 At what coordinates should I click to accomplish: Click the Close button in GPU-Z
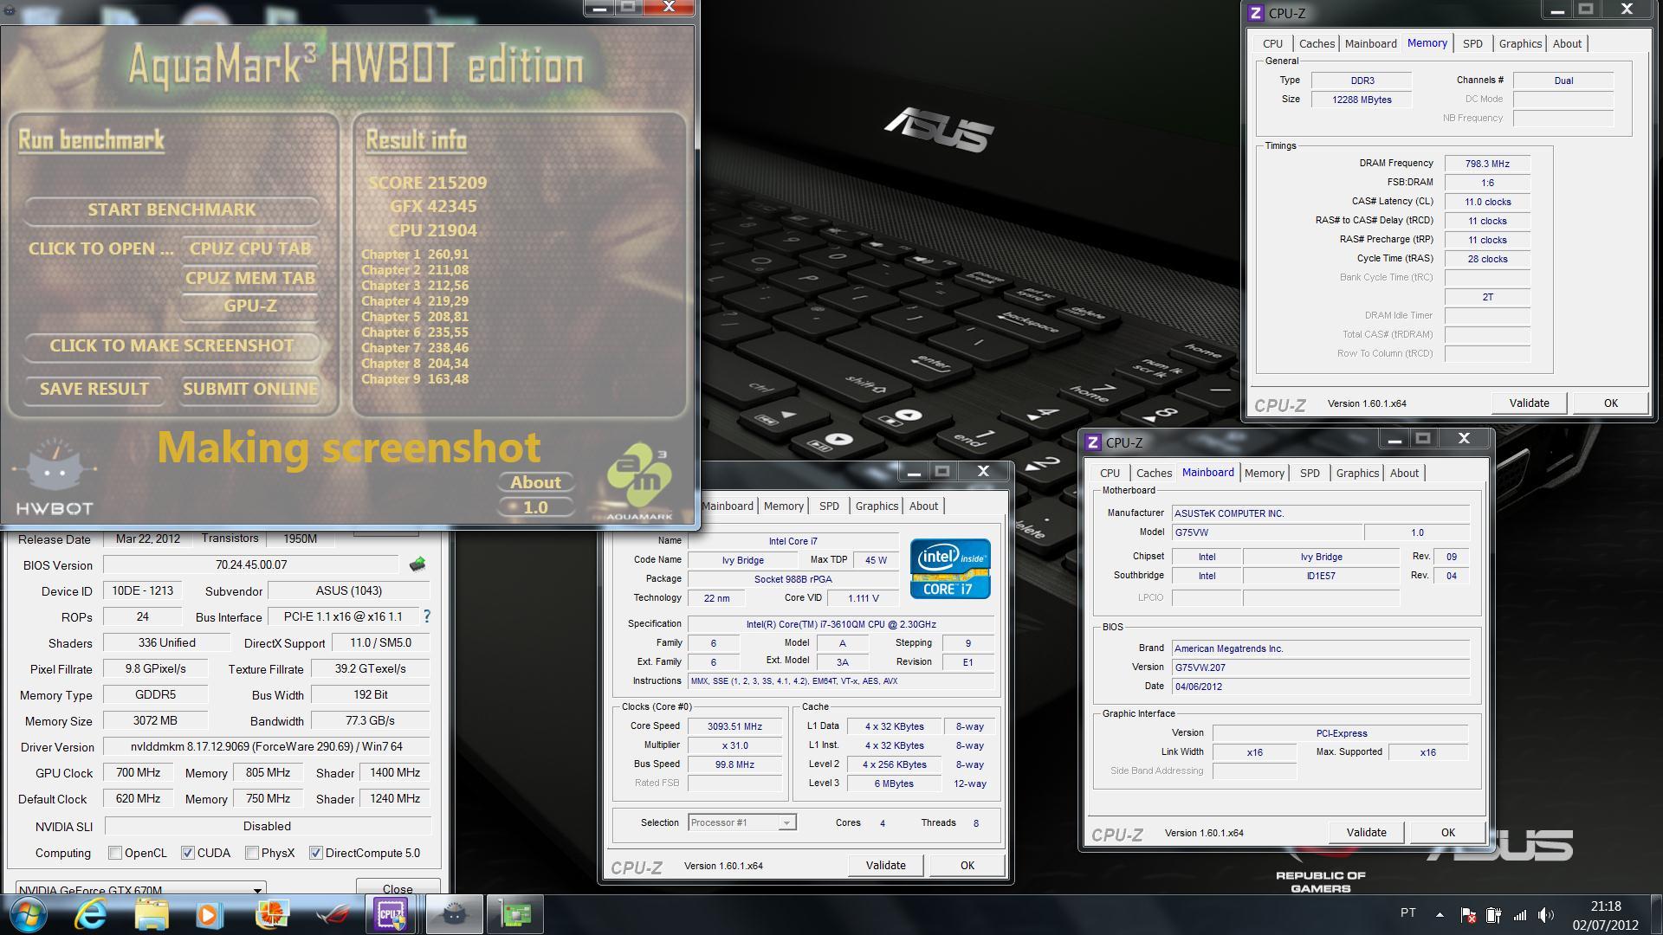[x=398, y=887]
